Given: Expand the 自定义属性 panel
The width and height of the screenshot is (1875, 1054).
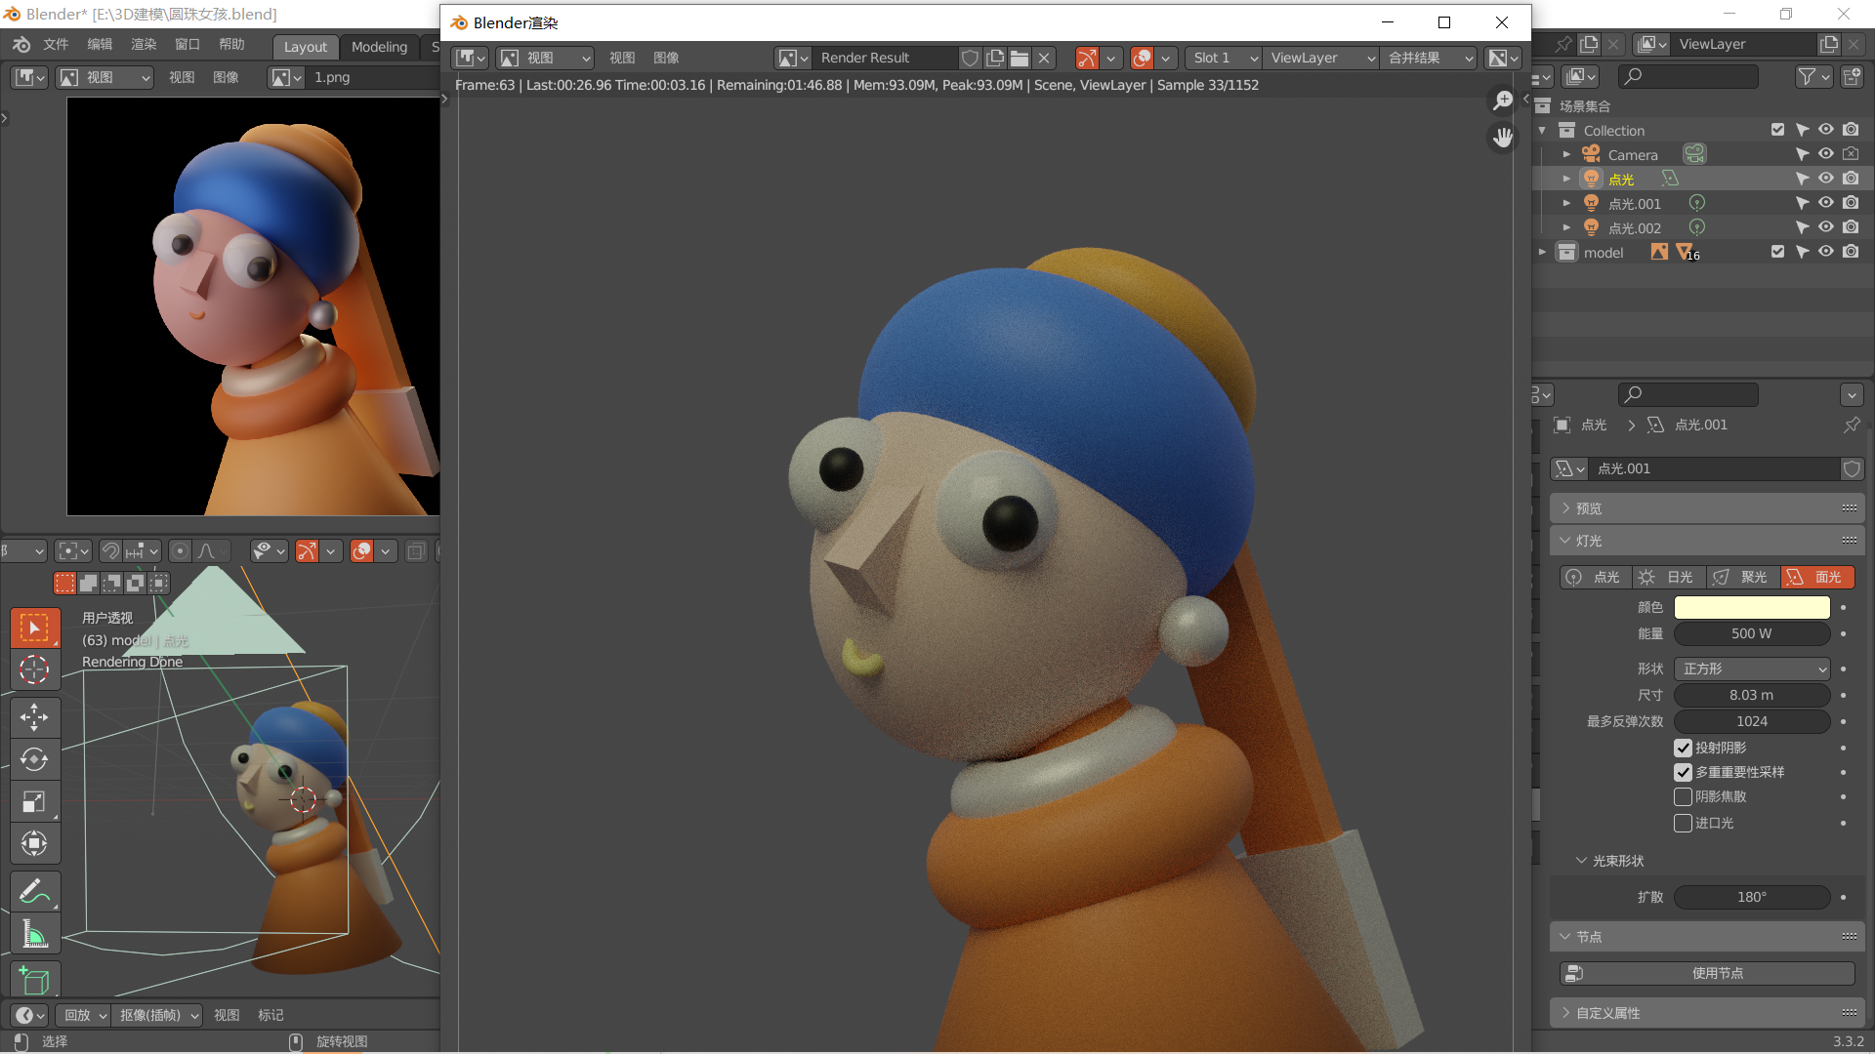Looking at the screenshot, I should 1707,1013.
